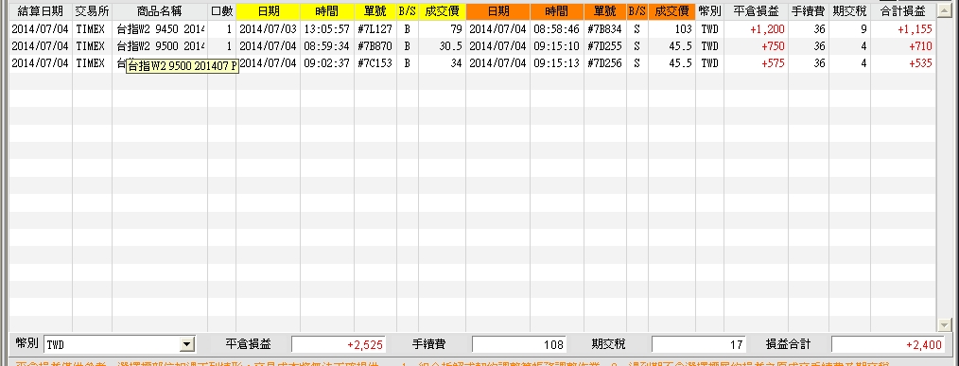Image resolution: width=959 pixels, height=366 pixels.
Task: Click the 商品名稱 column header
Action: [159, 11]
